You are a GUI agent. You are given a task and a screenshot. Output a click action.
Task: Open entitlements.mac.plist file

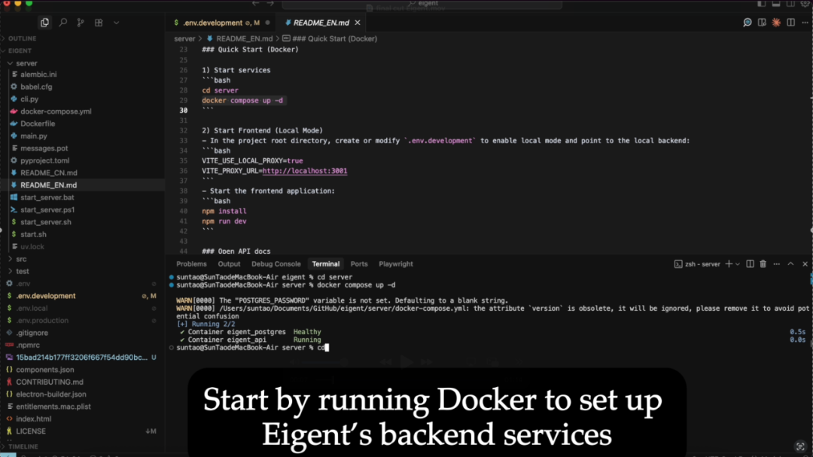tap(53, 407)
